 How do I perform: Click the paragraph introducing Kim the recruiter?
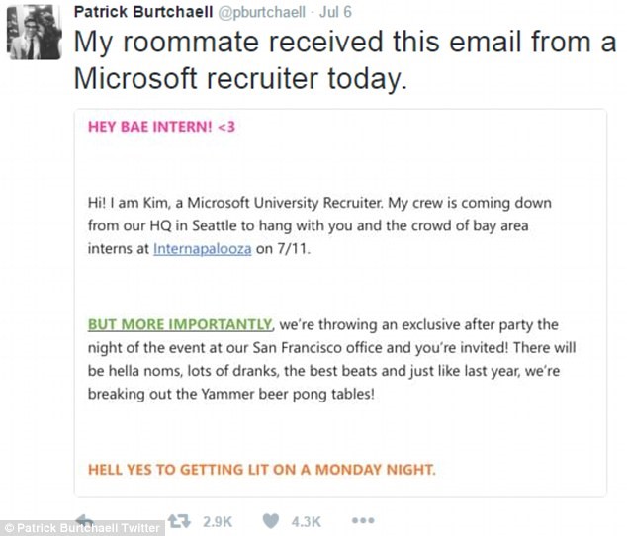(319, 225)
